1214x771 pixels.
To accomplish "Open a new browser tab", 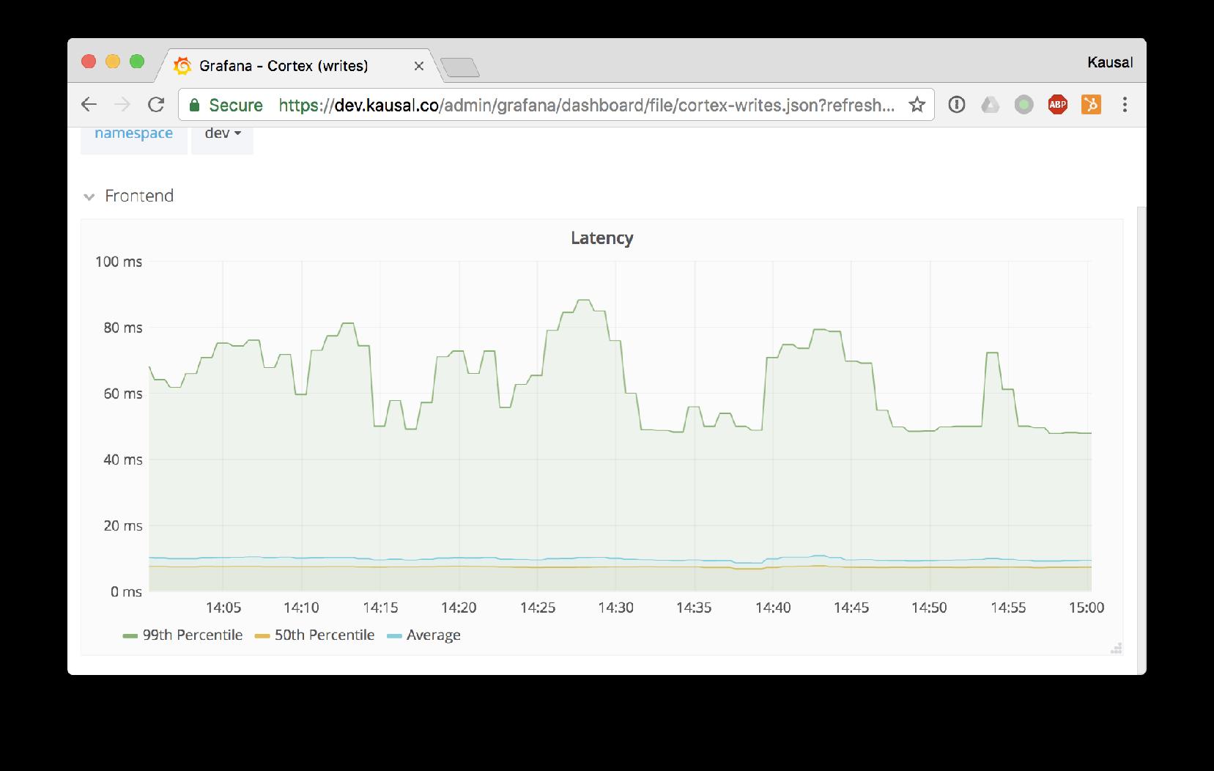I will click(460, 68).
